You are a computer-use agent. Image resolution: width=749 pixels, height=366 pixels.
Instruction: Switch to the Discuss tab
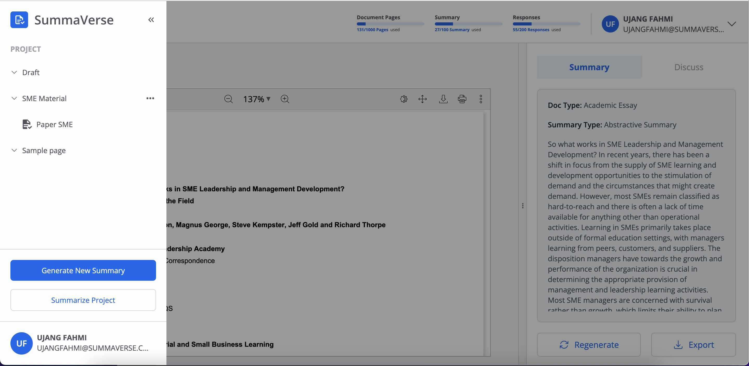click(688, 67)
